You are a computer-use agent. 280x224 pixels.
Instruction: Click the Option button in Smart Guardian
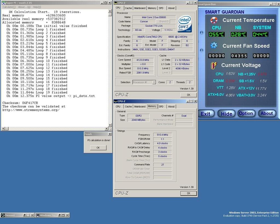[246, 114]
